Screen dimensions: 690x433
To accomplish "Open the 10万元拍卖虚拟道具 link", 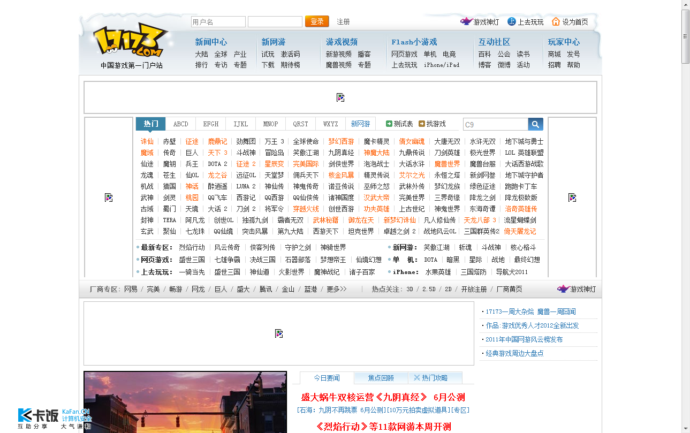I will [419, 410].
